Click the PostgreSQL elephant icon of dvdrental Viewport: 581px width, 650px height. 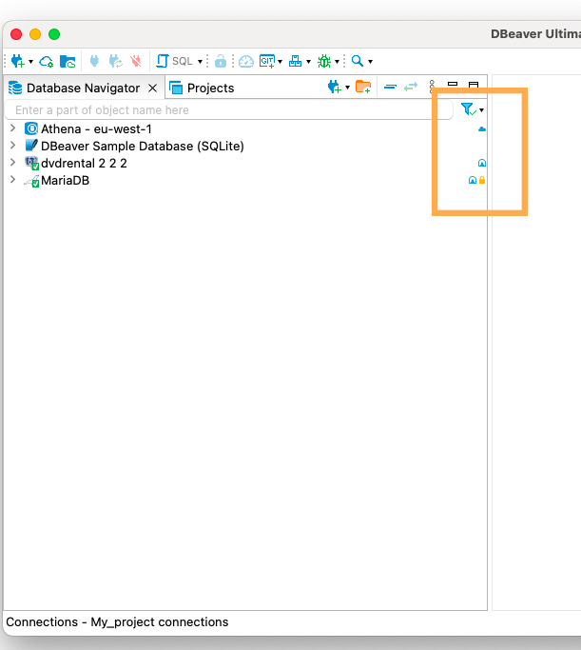(31, 163)
